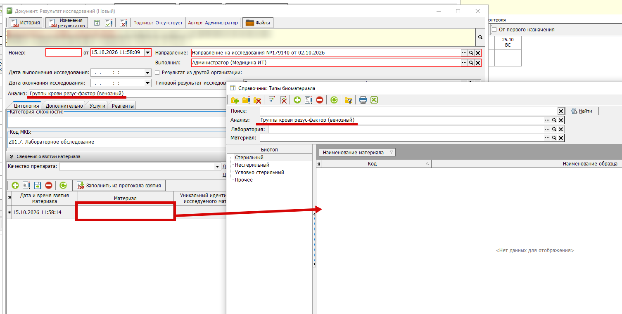Image resolution: width=622 pixels, height=314 pixels.
Task: Switch to the Дополнительно tab
Action: [64, 106]
